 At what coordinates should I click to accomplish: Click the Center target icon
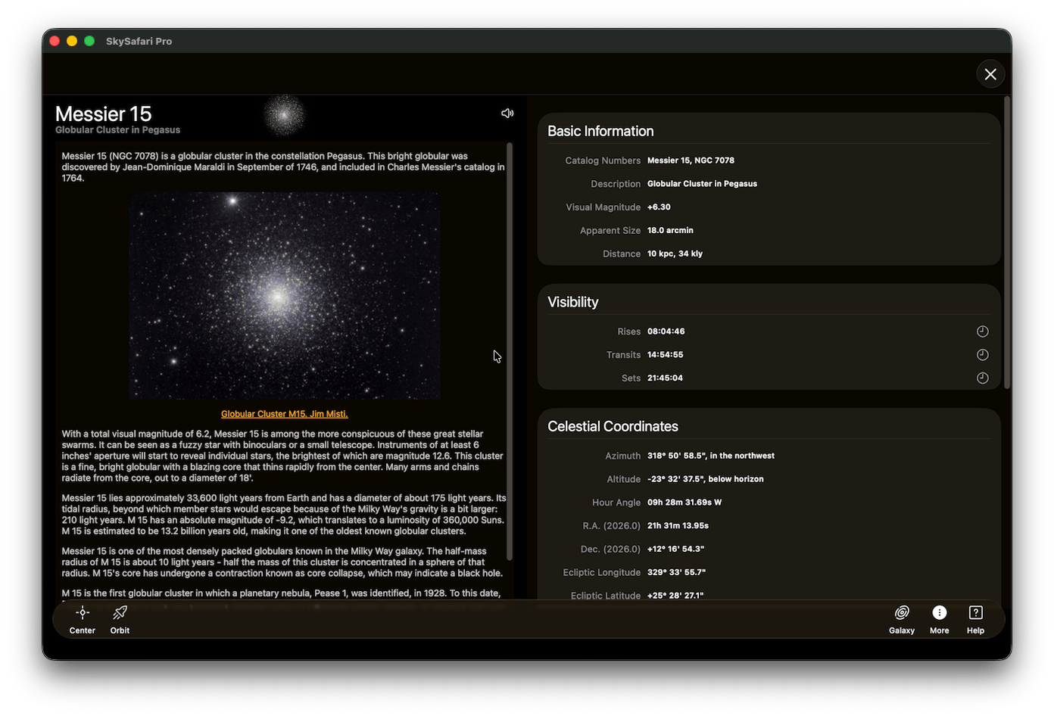tap(83, 612)
